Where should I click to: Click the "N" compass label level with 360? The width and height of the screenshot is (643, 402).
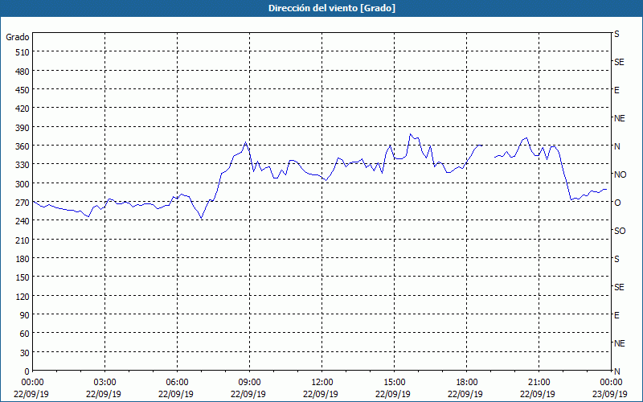pos(616,146)
